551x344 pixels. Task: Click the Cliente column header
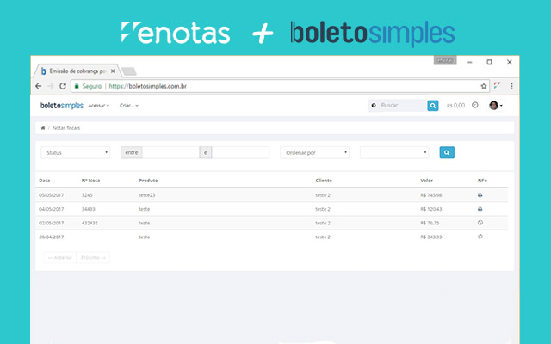point(324,181)
